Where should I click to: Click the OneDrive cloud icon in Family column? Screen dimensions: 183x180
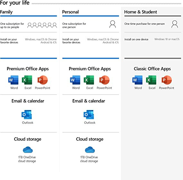coord(28,150)
